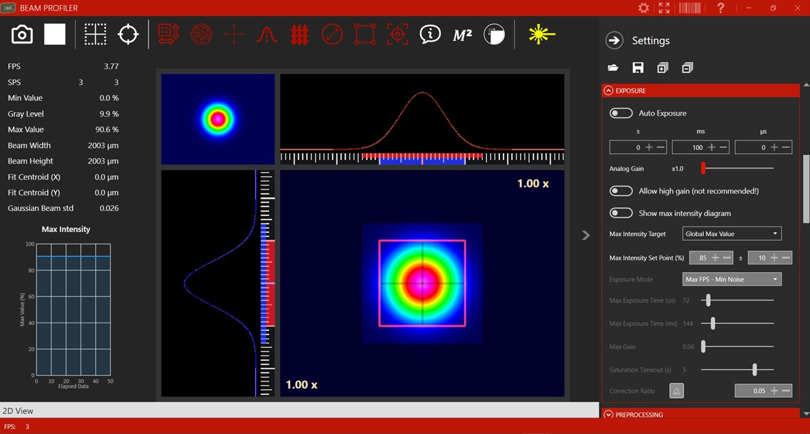Click the red bubbles circle tool icon

[x=202, y=35]
